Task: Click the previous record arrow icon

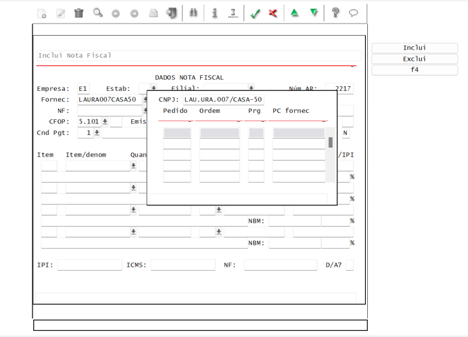Action: pyautogui.click(x=116, y=14)
